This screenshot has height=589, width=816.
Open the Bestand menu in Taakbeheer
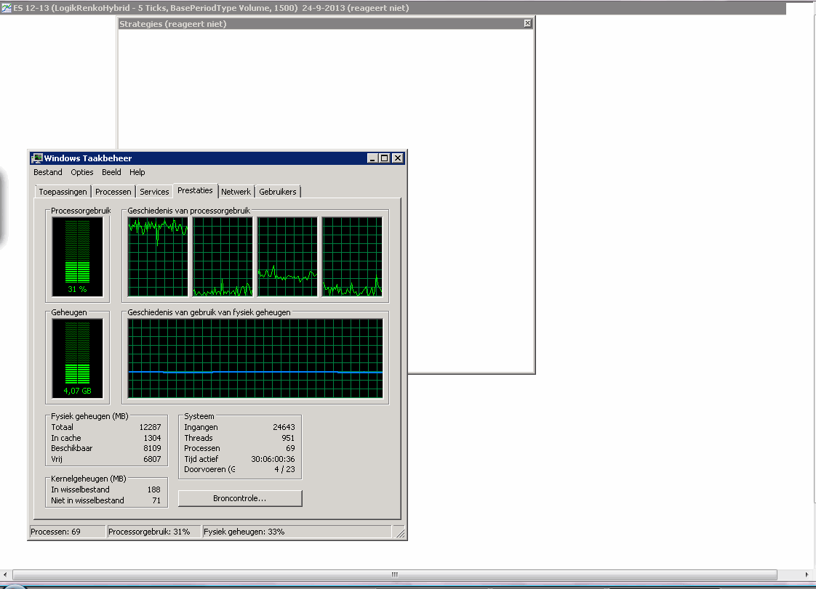tap(48, 172)
